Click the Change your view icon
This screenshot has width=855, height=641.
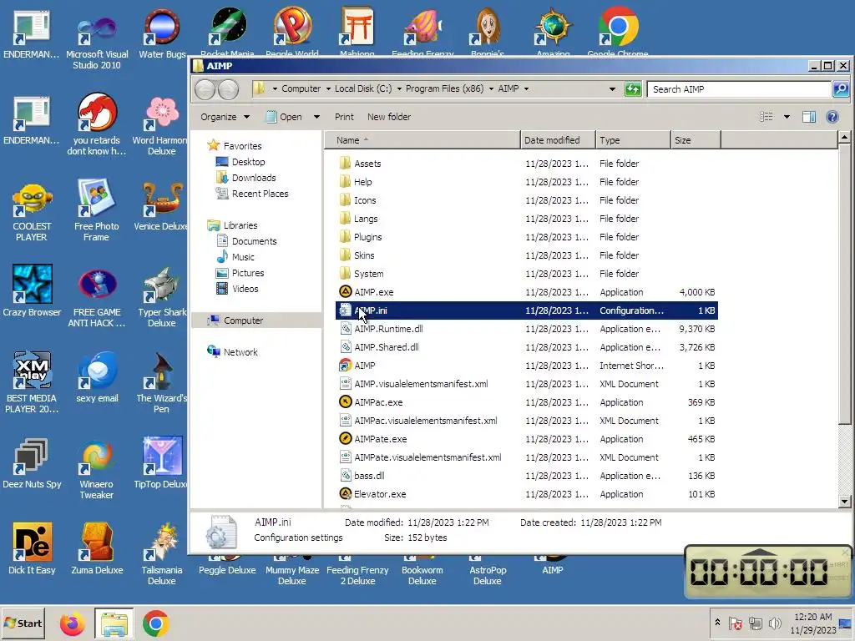click(x=766, y=117)
